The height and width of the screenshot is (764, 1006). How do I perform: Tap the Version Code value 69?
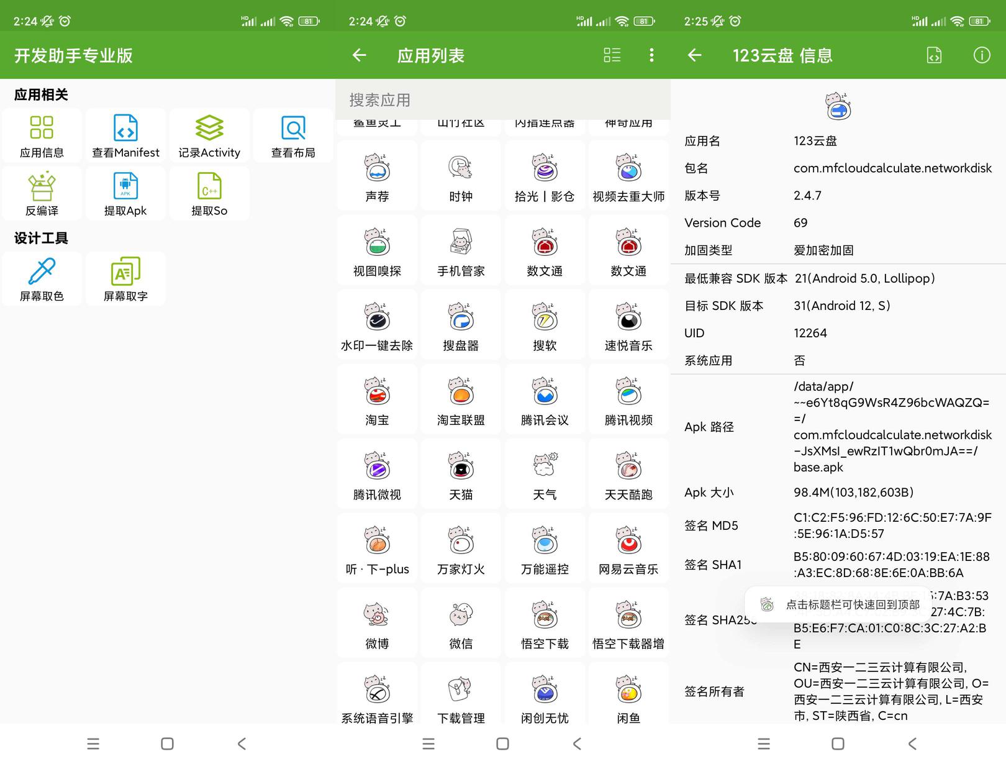click(x=800, y=223)
